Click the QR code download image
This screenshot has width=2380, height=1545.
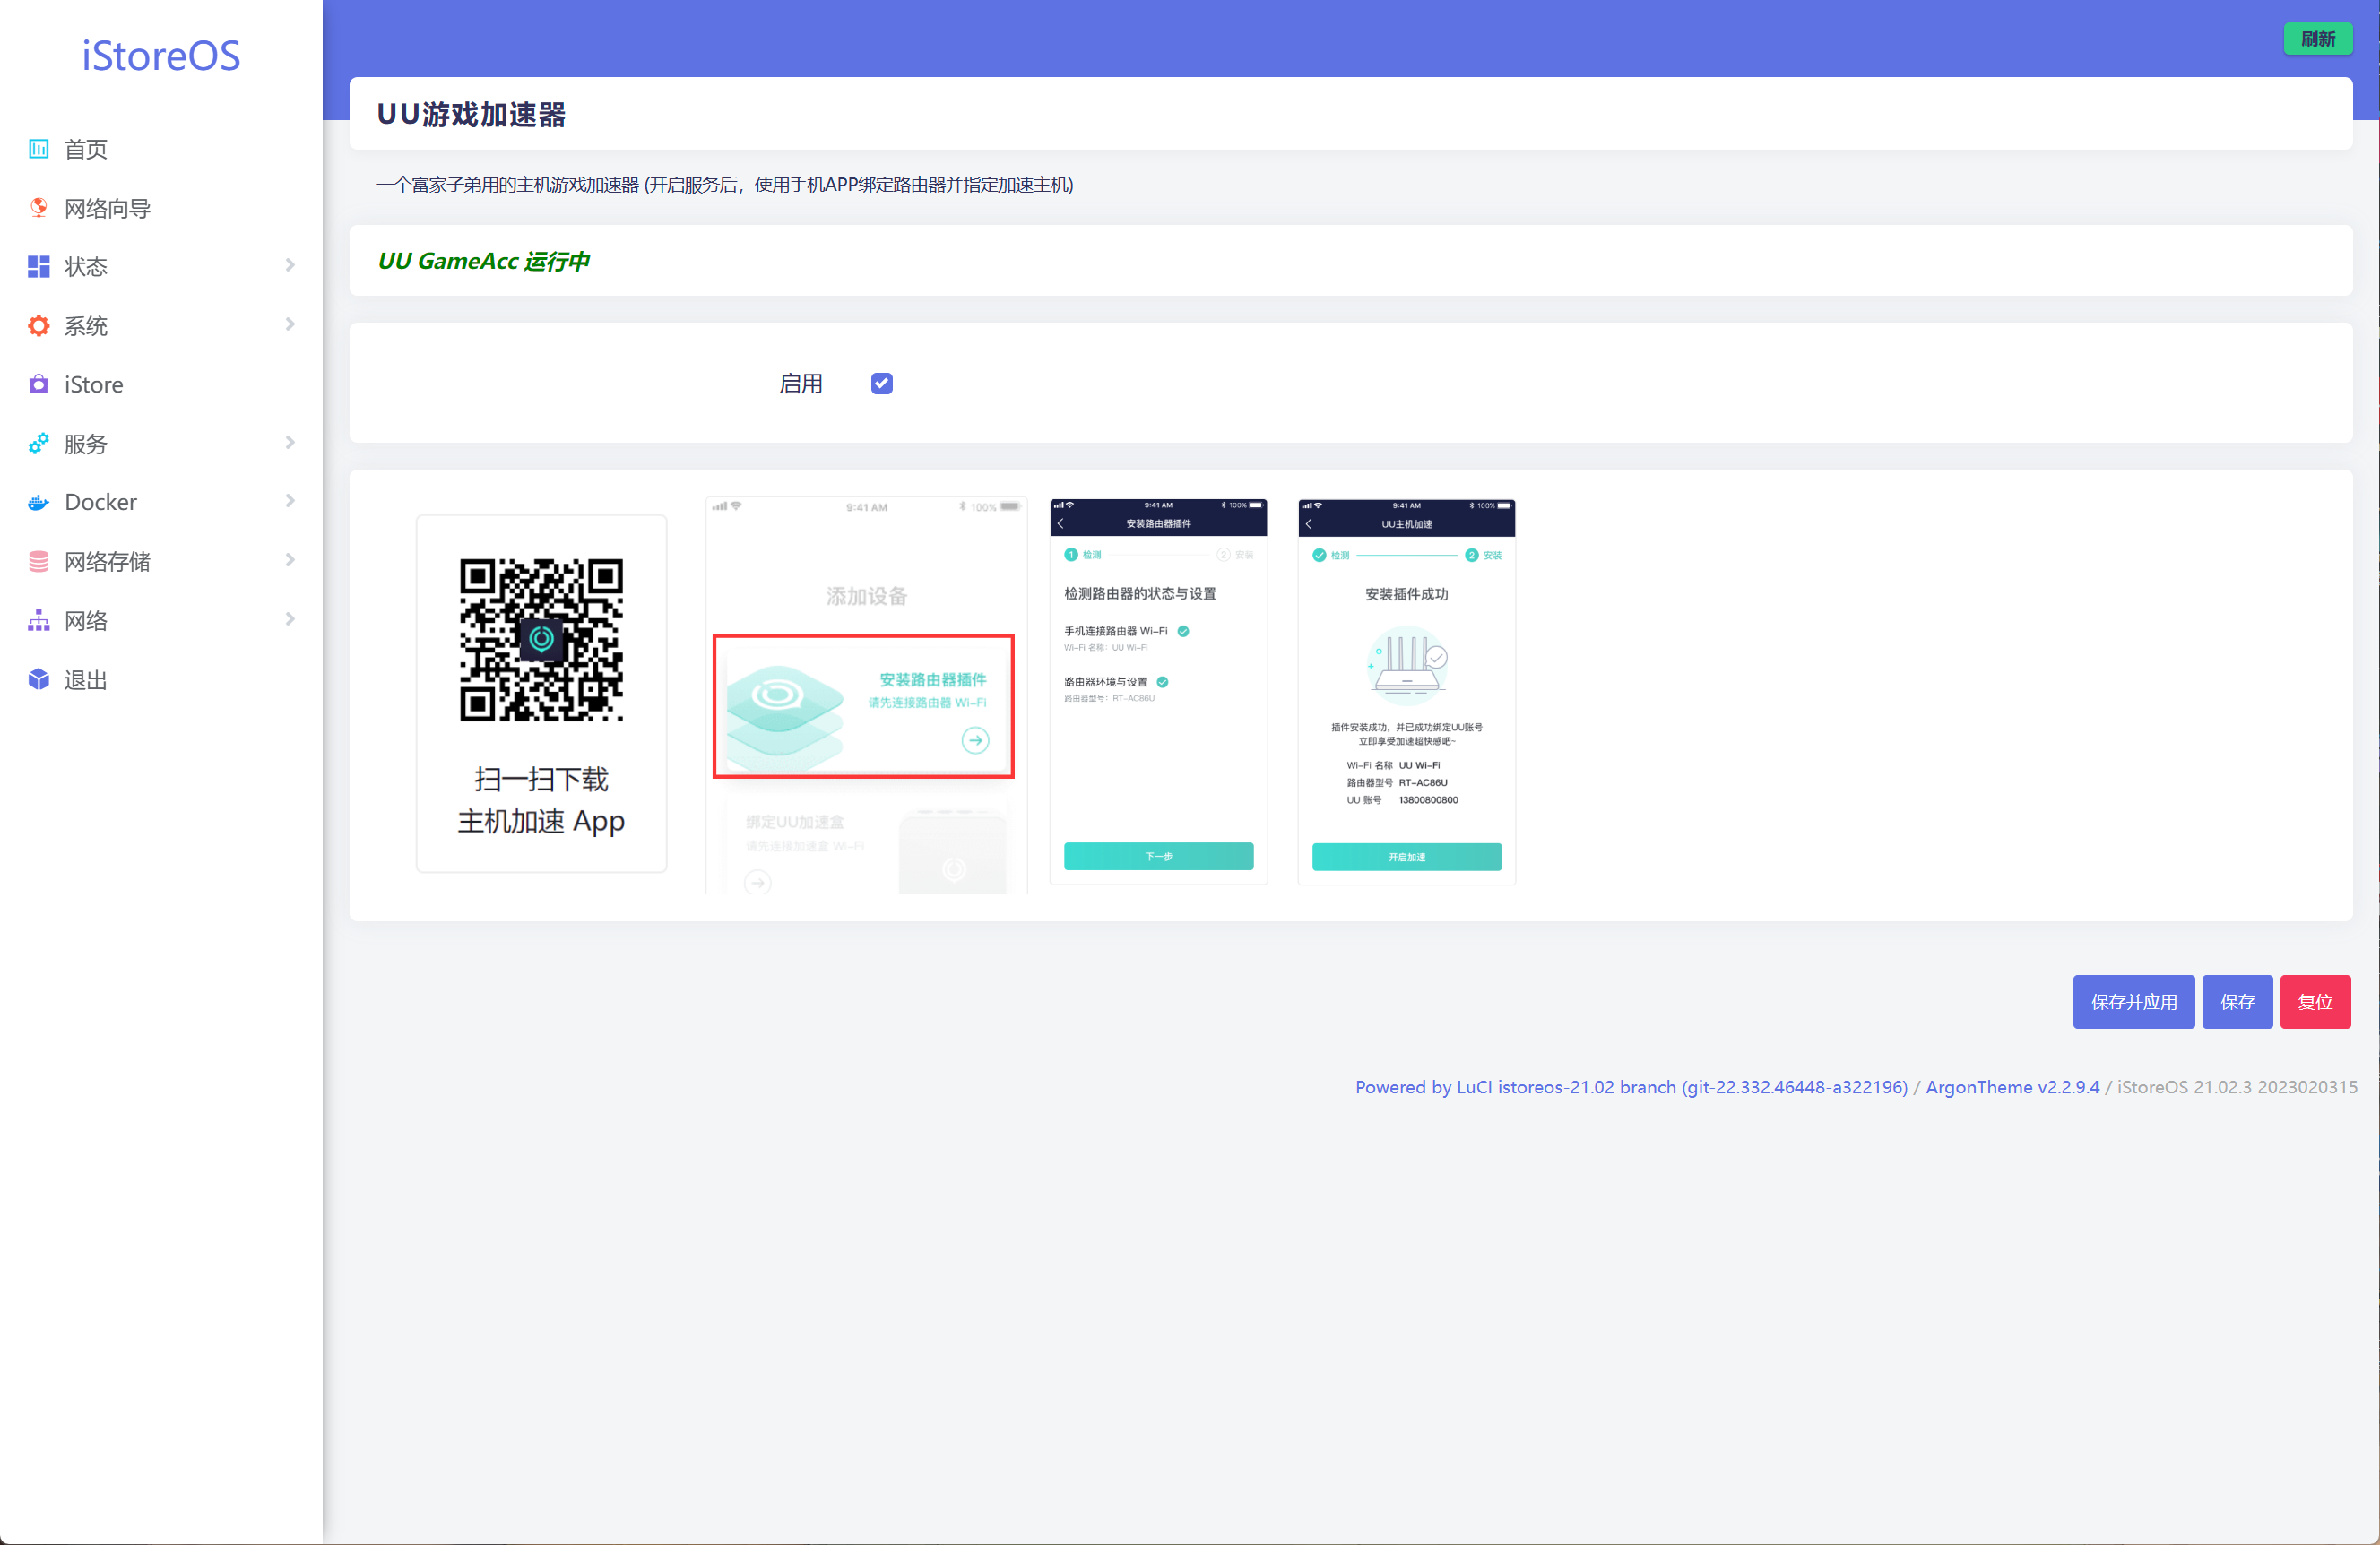click(x=541, y=640)
